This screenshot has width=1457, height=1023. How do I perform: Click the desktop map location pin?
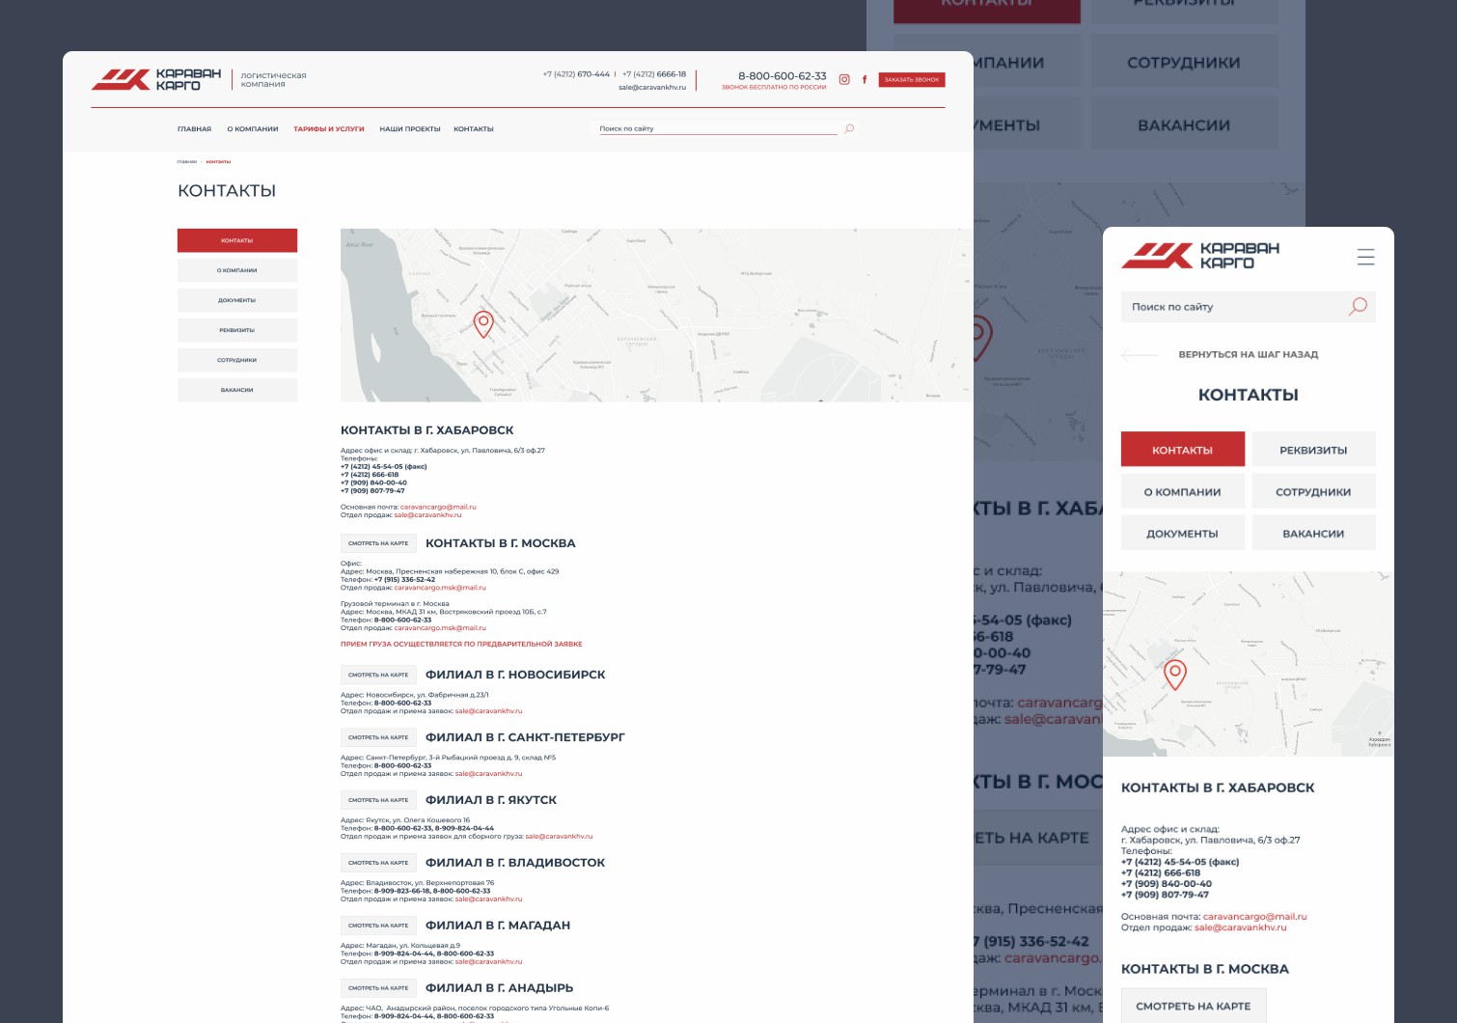click(x=483, y=323)
